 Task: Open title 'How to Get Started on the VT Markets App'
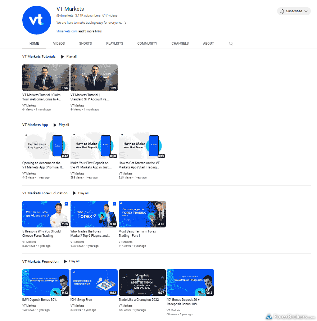(x=139, y=165)
